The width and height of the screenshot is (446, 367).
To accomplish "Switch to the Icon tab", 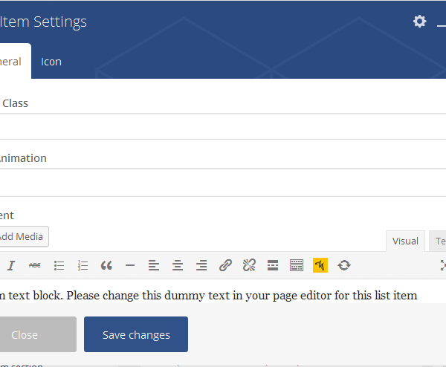I will click(51, 62).
